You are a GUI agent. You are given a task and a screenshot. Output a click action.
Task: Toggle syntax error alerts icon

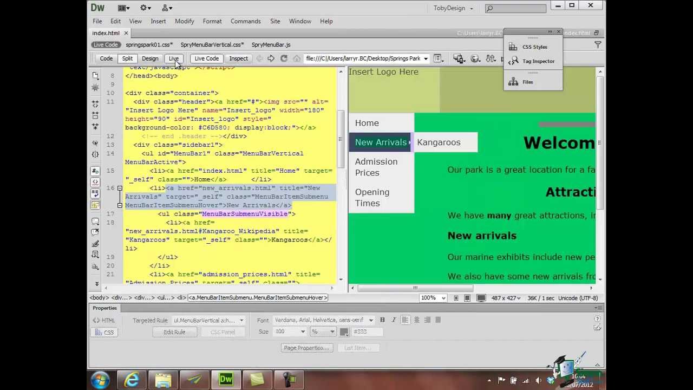[95, 205]
